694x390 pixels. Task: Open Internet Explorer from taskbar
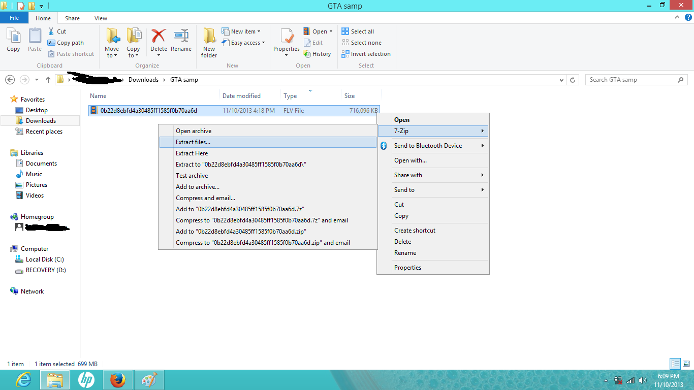[x=23, y=380]
